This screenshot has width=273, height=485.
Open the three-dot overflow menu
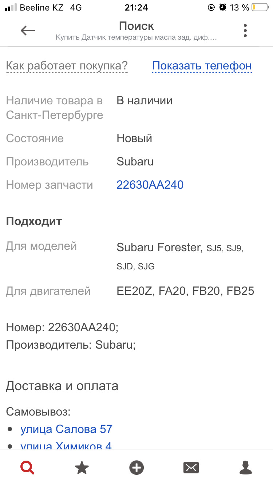[x=245, y=31]
